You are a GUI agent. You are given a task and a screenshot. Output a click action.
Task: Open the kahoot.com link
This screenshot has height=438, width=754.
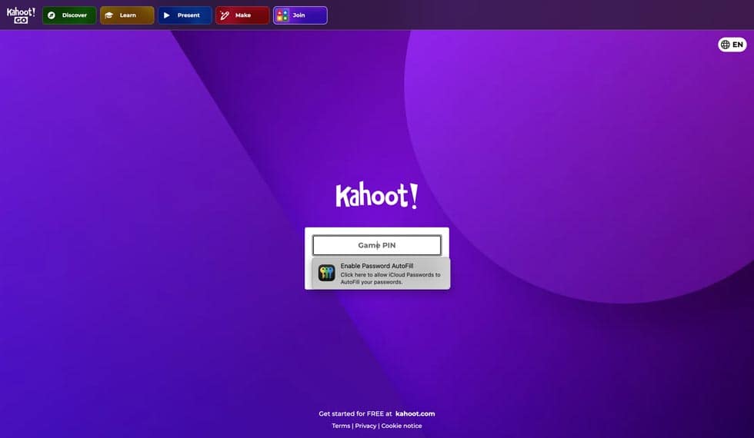coord(415,413)
